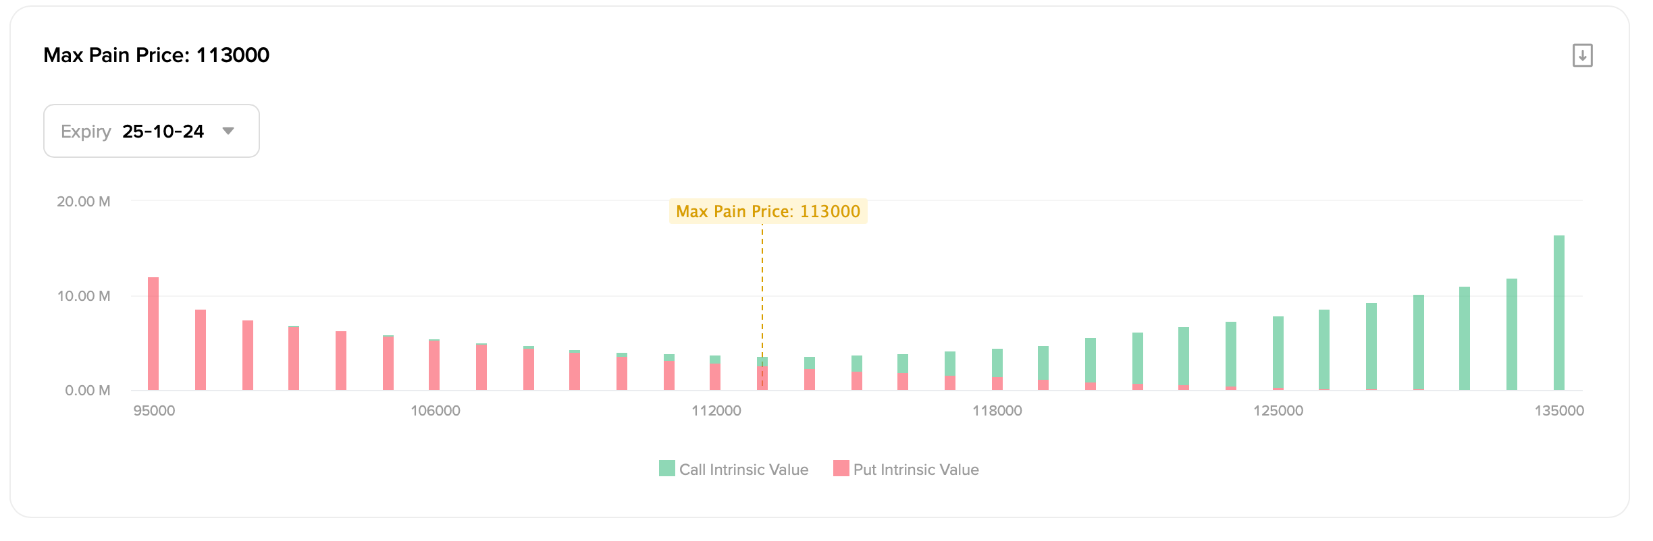Click the 20.00 M y-axis gridline label
1653x541 pixels.
click(x=84, y=201)
